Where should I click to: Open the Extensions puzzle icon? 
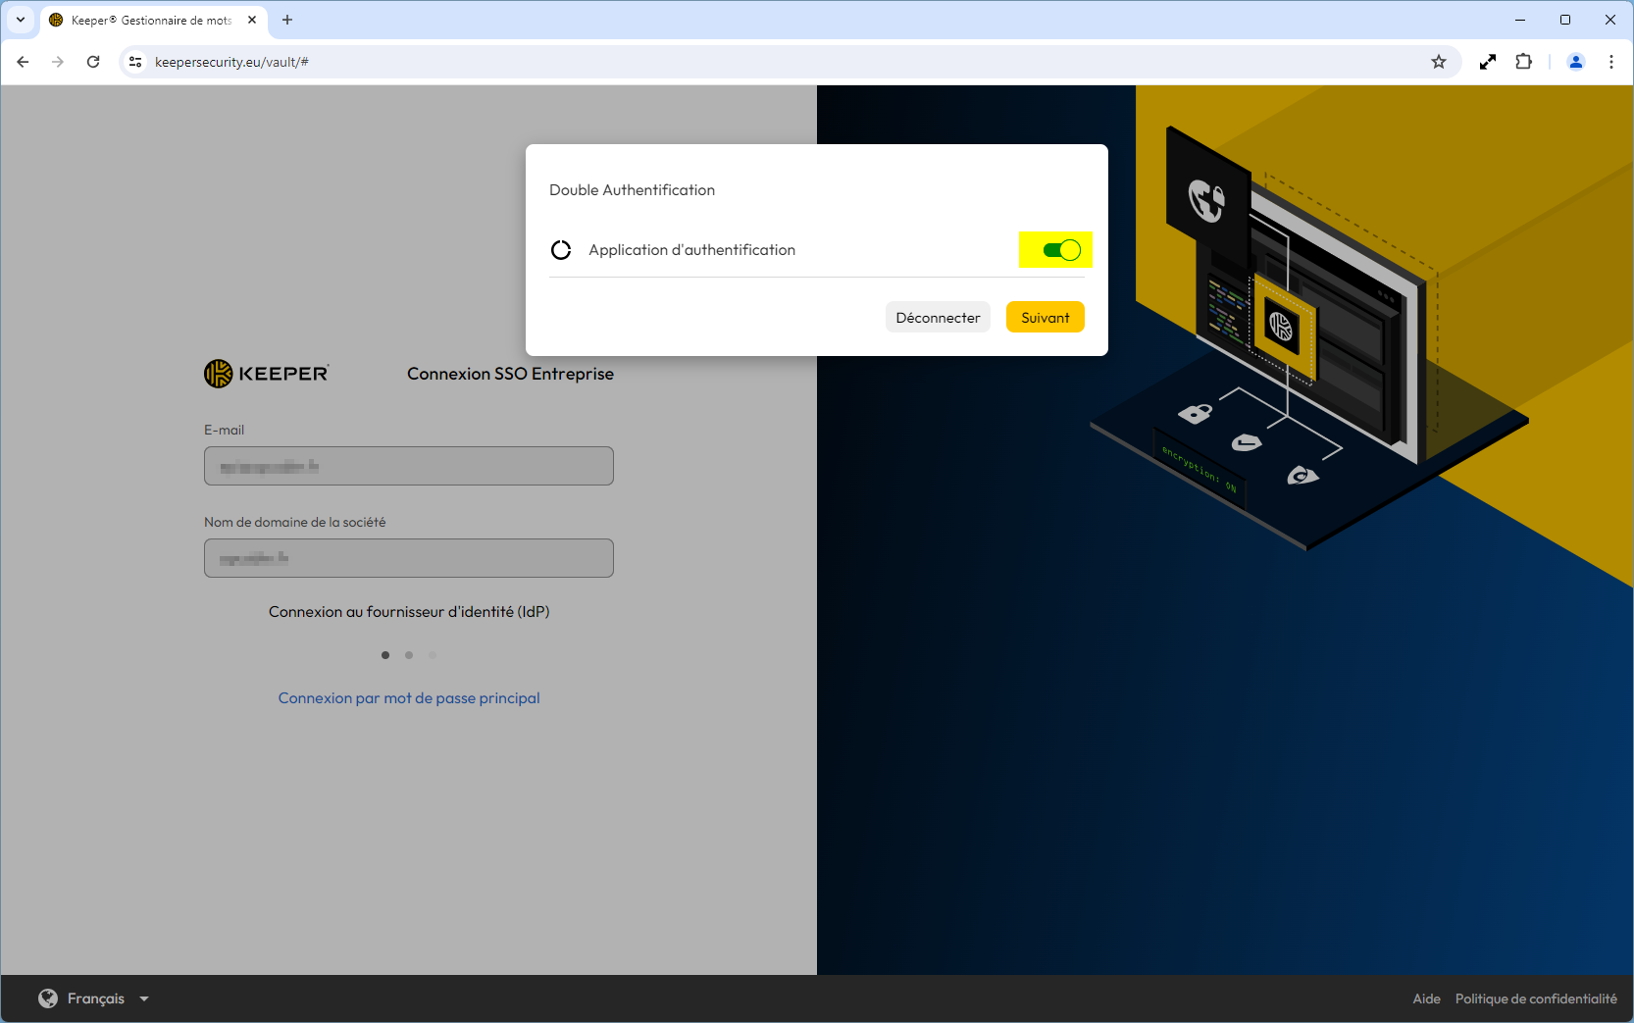click(1523, 62)
